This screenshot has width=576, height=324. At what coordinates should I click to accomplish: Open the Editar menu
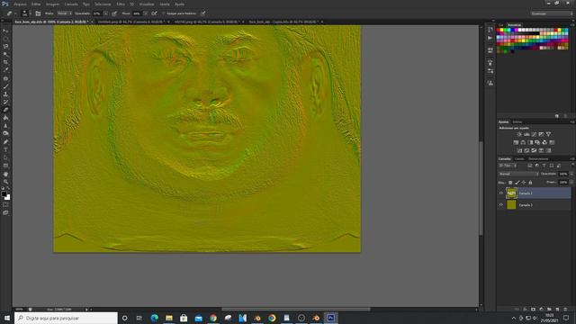(36, 4)
